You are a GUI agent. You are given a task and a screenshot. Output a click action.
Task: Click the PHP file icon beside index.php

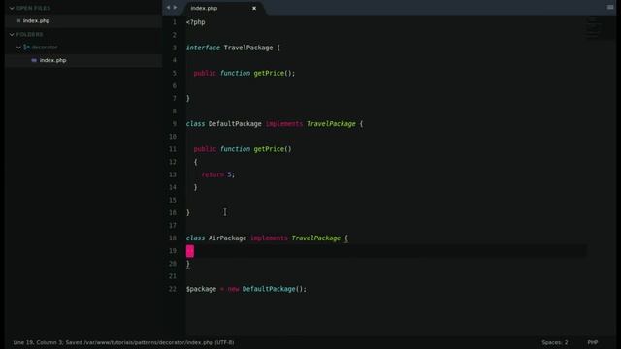pos(34,60)
